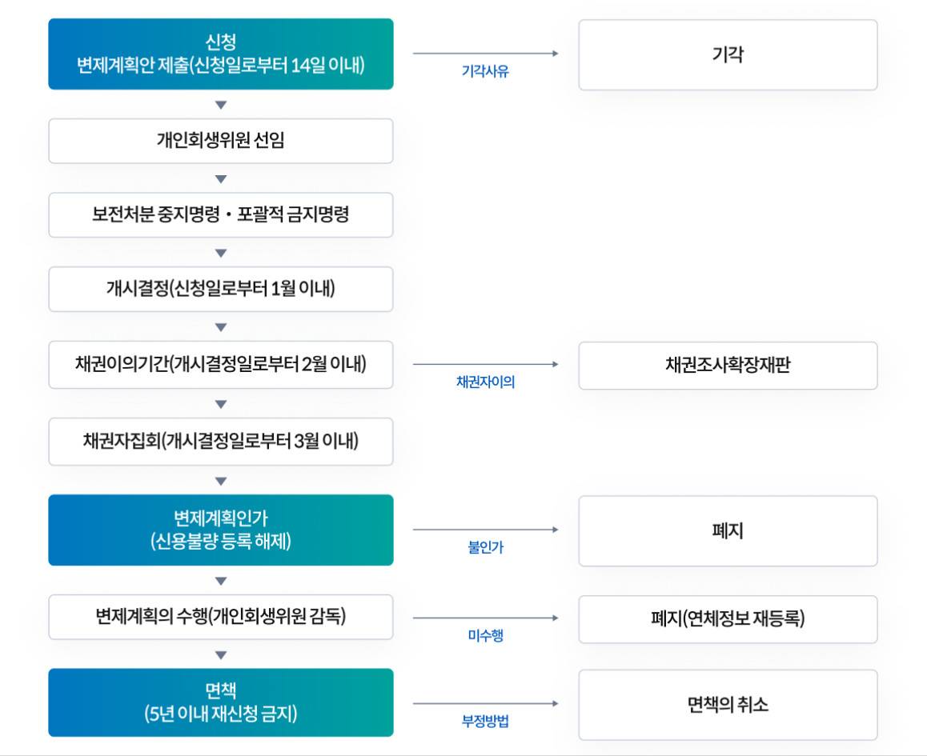The image size is (927, 756).
Task: Select the 폐지(연체정보 재등록) box
Action: coord(728,618)
